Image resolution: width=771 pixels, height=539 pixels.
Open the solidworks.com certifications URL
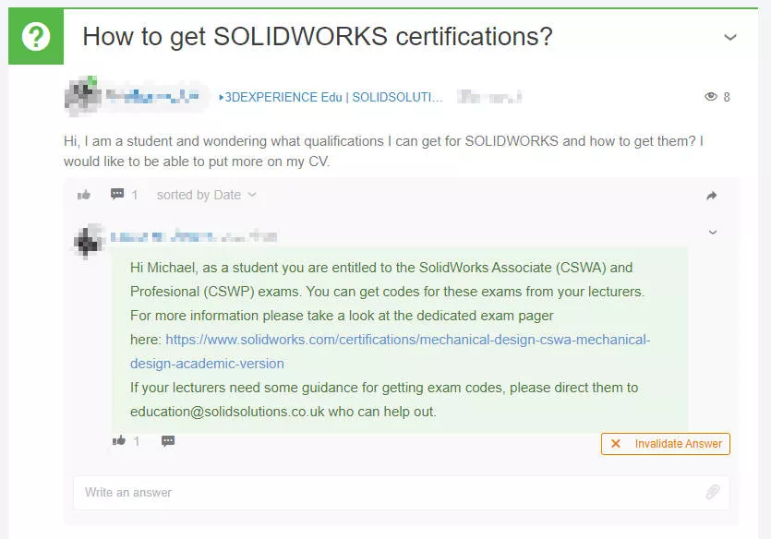click(x=407, y=340)
